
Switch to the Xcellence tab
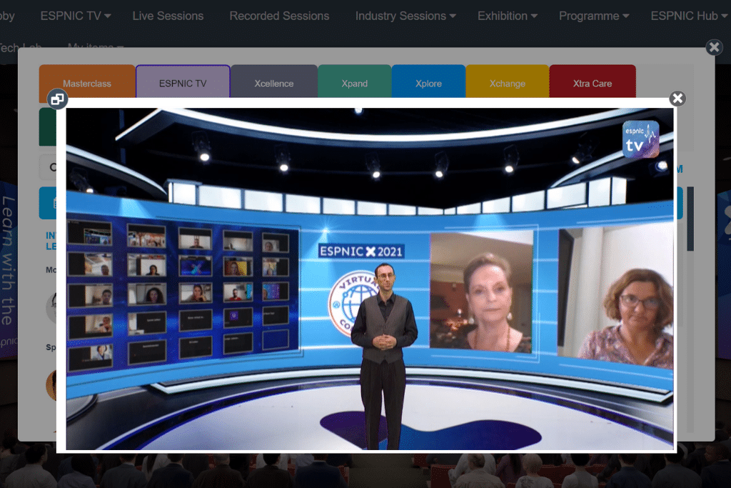tap(274, 81)
